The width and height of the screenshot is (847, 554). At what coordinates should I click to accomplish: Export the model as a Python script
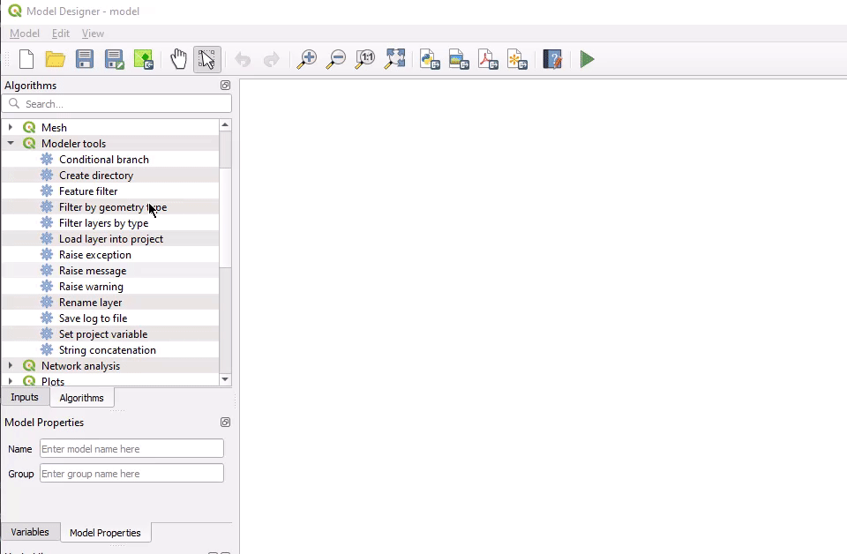[x=430, y=59]
